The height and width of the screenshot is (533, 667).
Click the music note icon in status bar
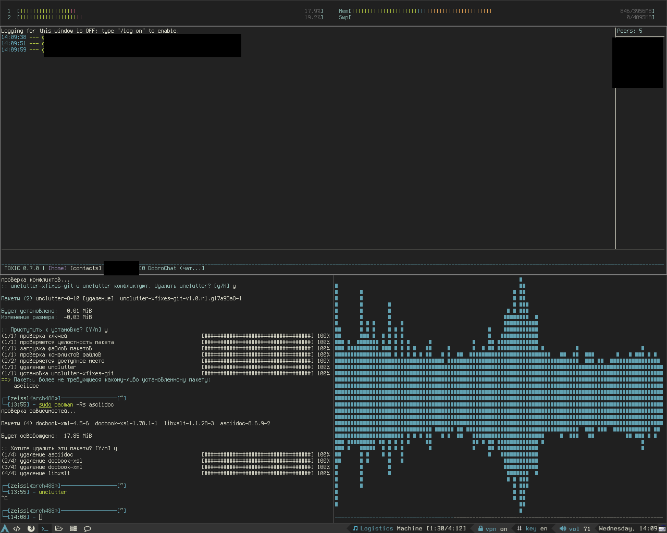355,528
